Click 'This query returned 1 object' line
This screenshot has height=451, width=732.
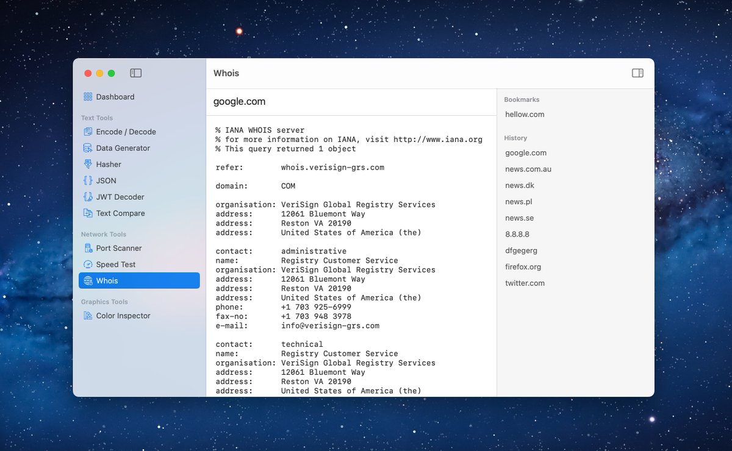point(286,149)
